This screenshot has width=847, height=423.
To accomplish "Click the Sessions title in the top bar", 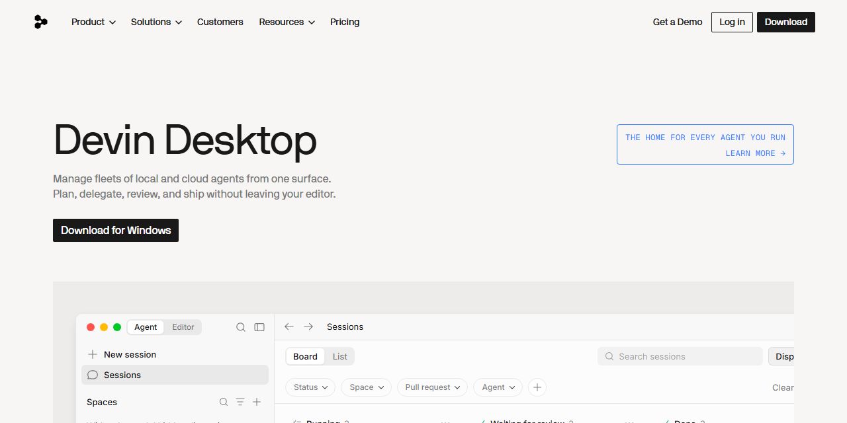I will point(345,327).
